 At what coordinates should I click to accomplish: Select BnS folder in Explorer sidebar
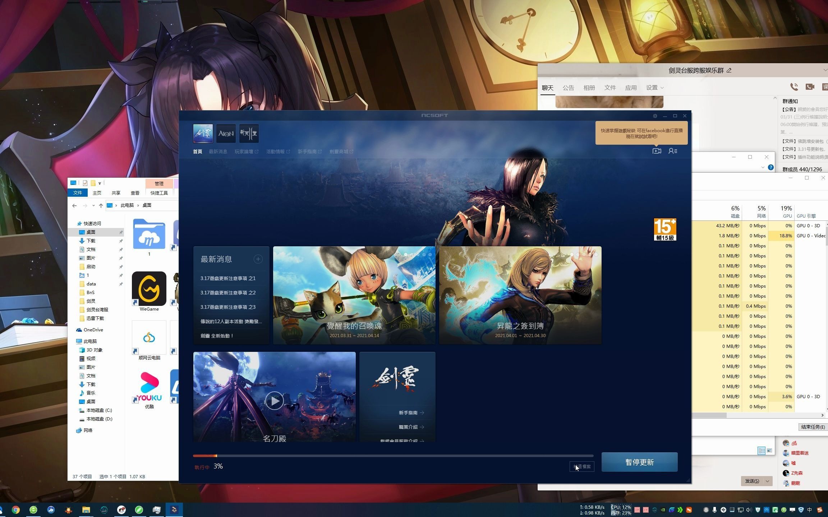pos(91,292)
